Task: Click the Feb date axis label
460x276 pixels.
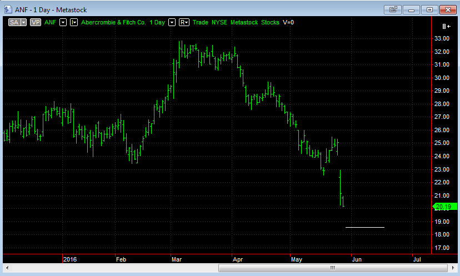Action: click(x=121, y=259)
